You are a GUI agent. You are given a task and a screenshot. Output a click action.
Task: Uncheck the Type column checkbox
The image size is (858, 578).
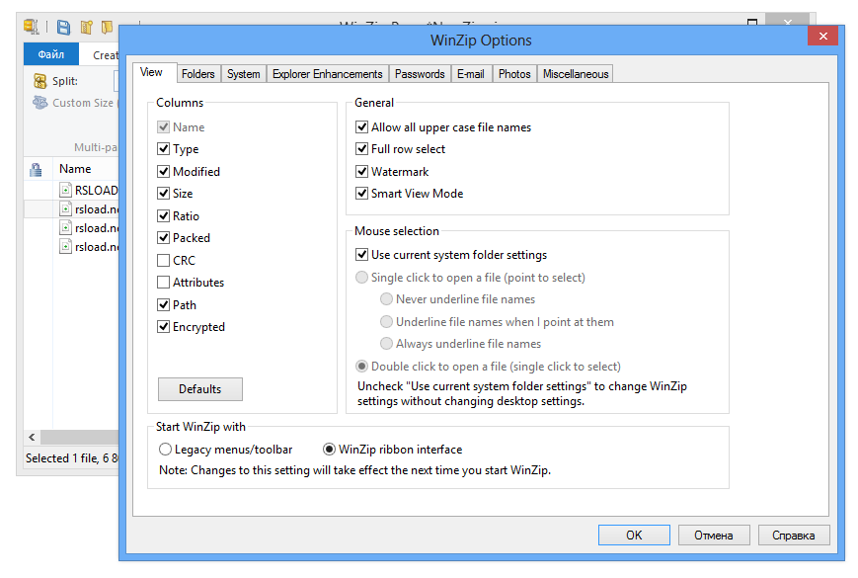163,149
